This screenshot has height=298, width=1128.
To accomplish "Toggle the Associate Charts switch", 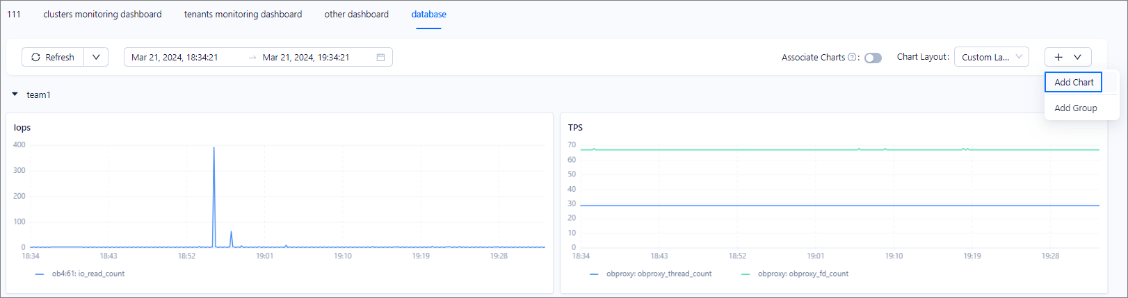I will 873,58.
